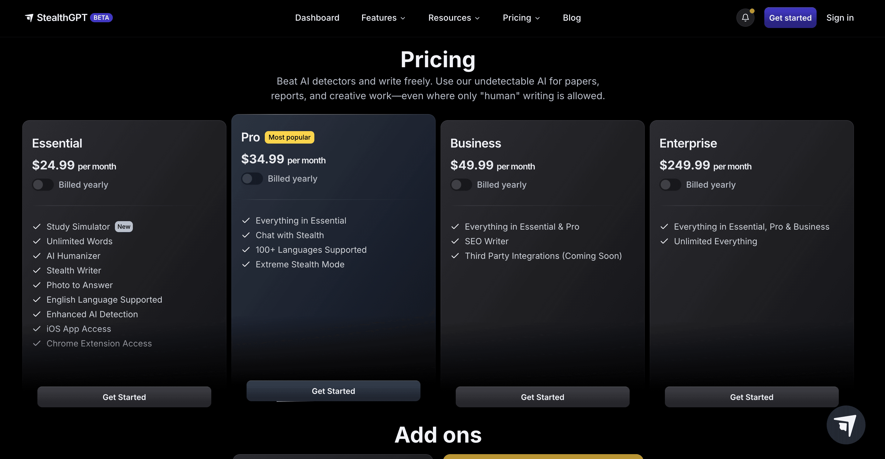Open the floating chat widget icon
Screen dimensions: 885x459
[845, 425]
